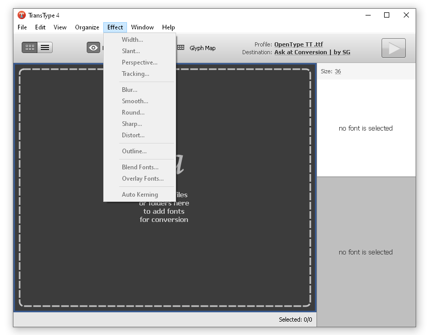Viewport: 428px width, 335px height.
Task: Close the TransType 4 window
Action: [406, 15]
